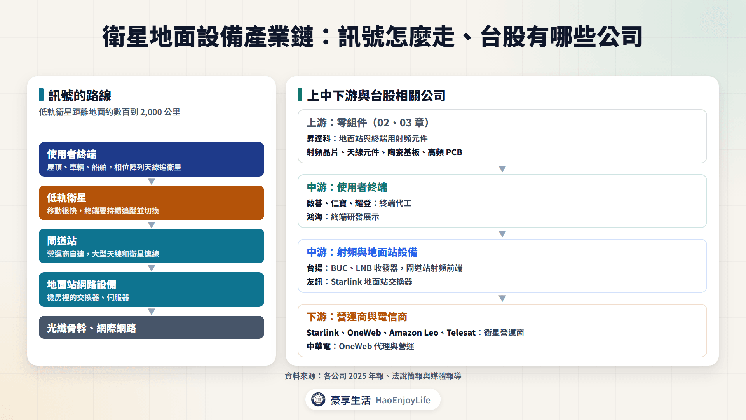Click the arrow between 低軌衛星 and 閘道站 cards
This screenshot has width=746, height=420.
pyautogui.click(x=152, y=225)
